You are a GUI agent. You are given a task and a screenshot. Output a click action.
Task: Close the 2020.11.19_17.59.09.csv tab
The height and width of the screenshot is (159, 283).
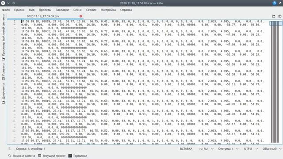[81, 16]
